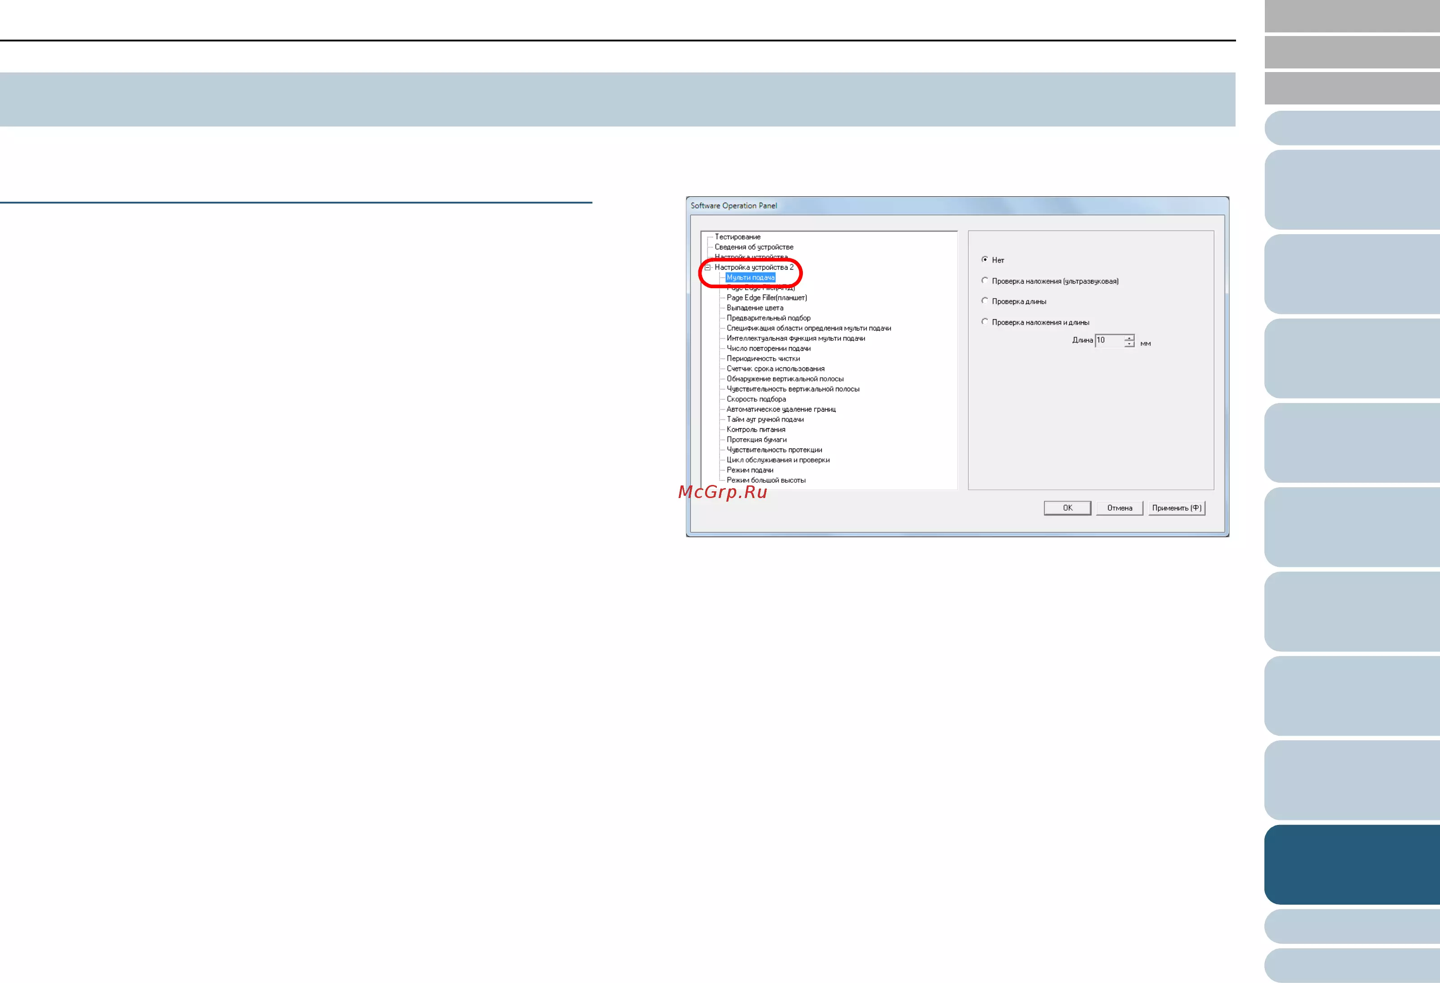Click the Применить (Ф) apply button
The width and height of the screenshot is (1440, 983).
click(1176, 508)
